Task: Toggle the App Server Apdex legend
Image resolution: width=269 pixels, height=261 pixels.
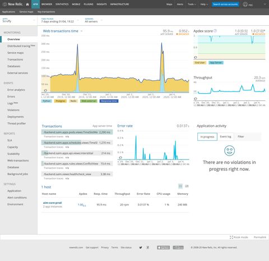Action: point(216,63)
